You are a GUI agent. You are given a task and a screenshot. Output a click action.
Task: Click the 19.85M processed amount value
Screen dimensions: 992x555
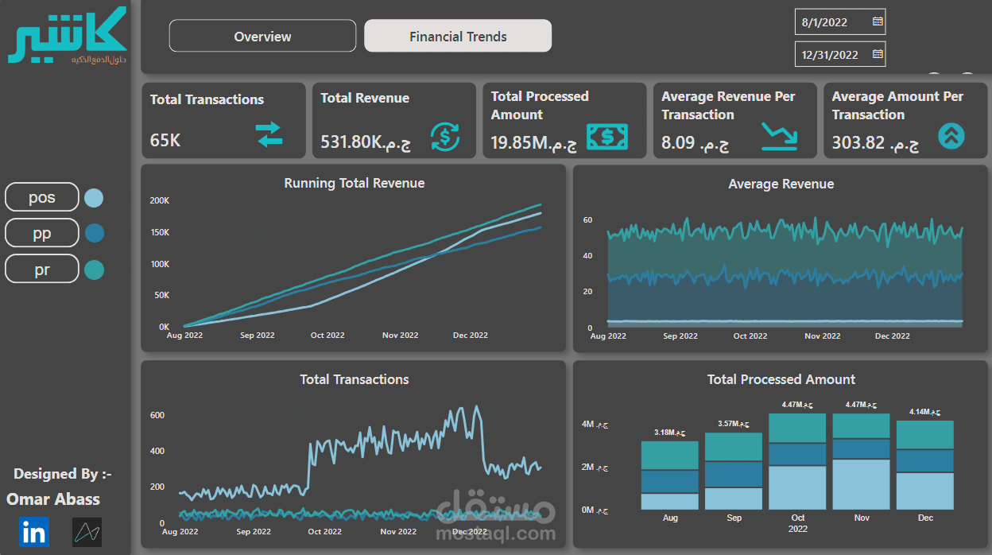click(533, 142)
